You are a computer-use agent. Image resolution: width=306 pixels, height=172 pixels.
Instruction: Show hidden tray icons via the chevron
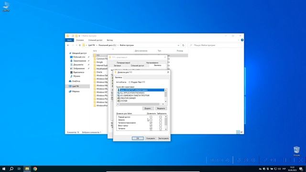[260, 169]
